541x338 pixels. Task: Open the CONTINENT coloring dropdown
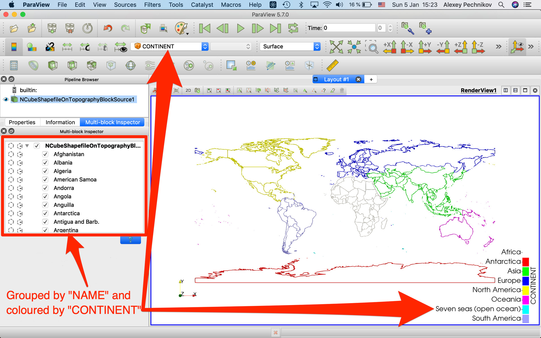coord(170,46)
